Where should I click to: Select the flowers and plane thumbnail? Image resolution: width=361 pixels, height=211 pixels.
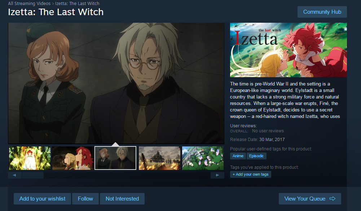click(x=203, y=158)
